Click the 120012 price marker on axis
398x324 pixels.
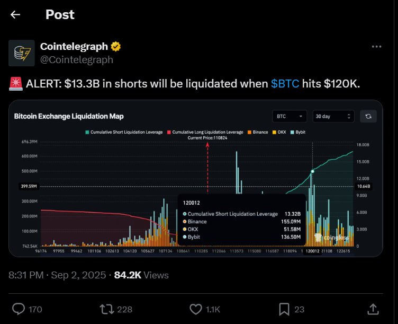312,251
